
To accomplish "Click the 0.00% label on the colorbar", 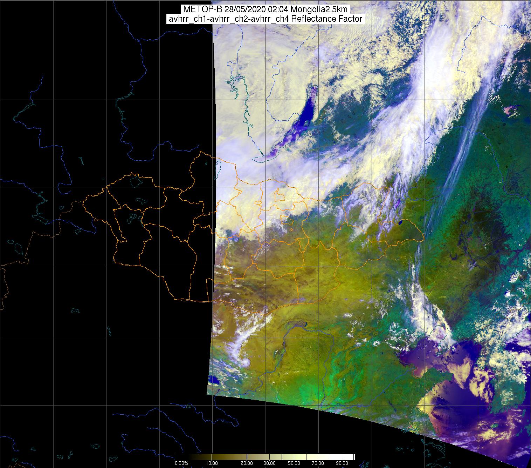I will [x=181, y=463].
